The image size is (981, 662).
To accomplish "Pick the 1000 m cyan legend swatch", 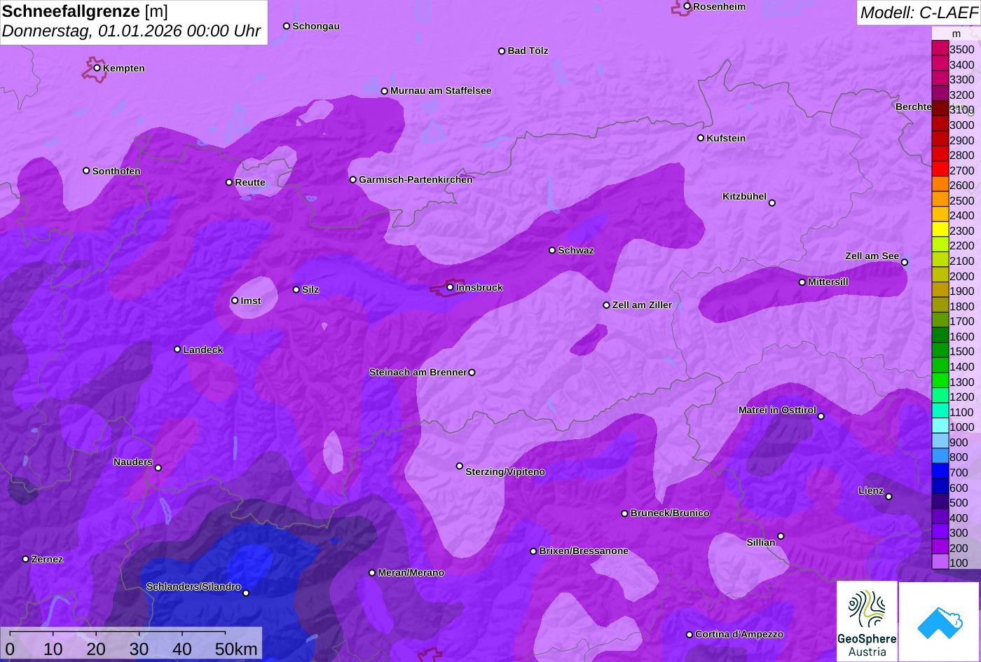I will (x=940, y=427).
